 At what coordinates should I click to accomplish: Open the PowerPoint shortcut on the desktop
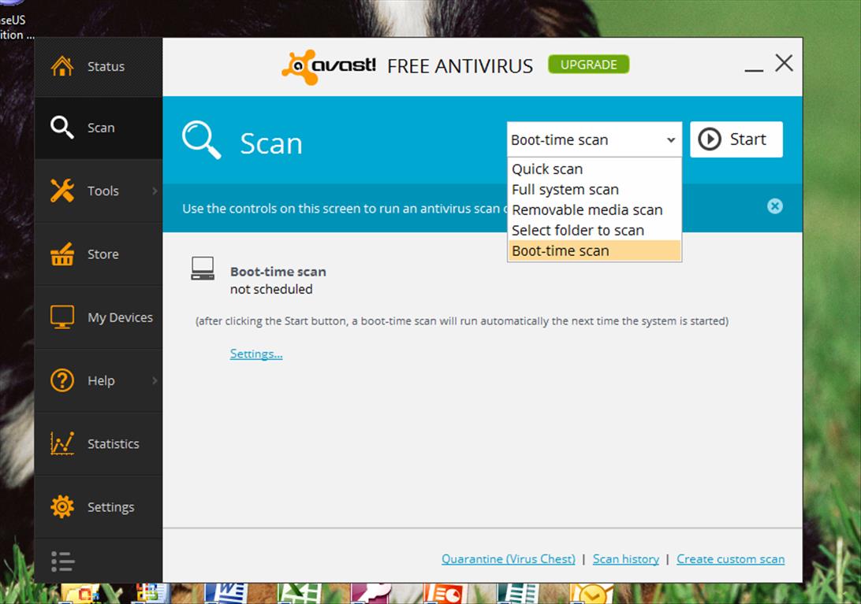click(x=444, y=594)
